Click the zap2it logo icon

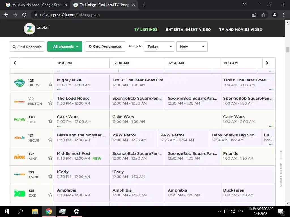tap(29, 29)
